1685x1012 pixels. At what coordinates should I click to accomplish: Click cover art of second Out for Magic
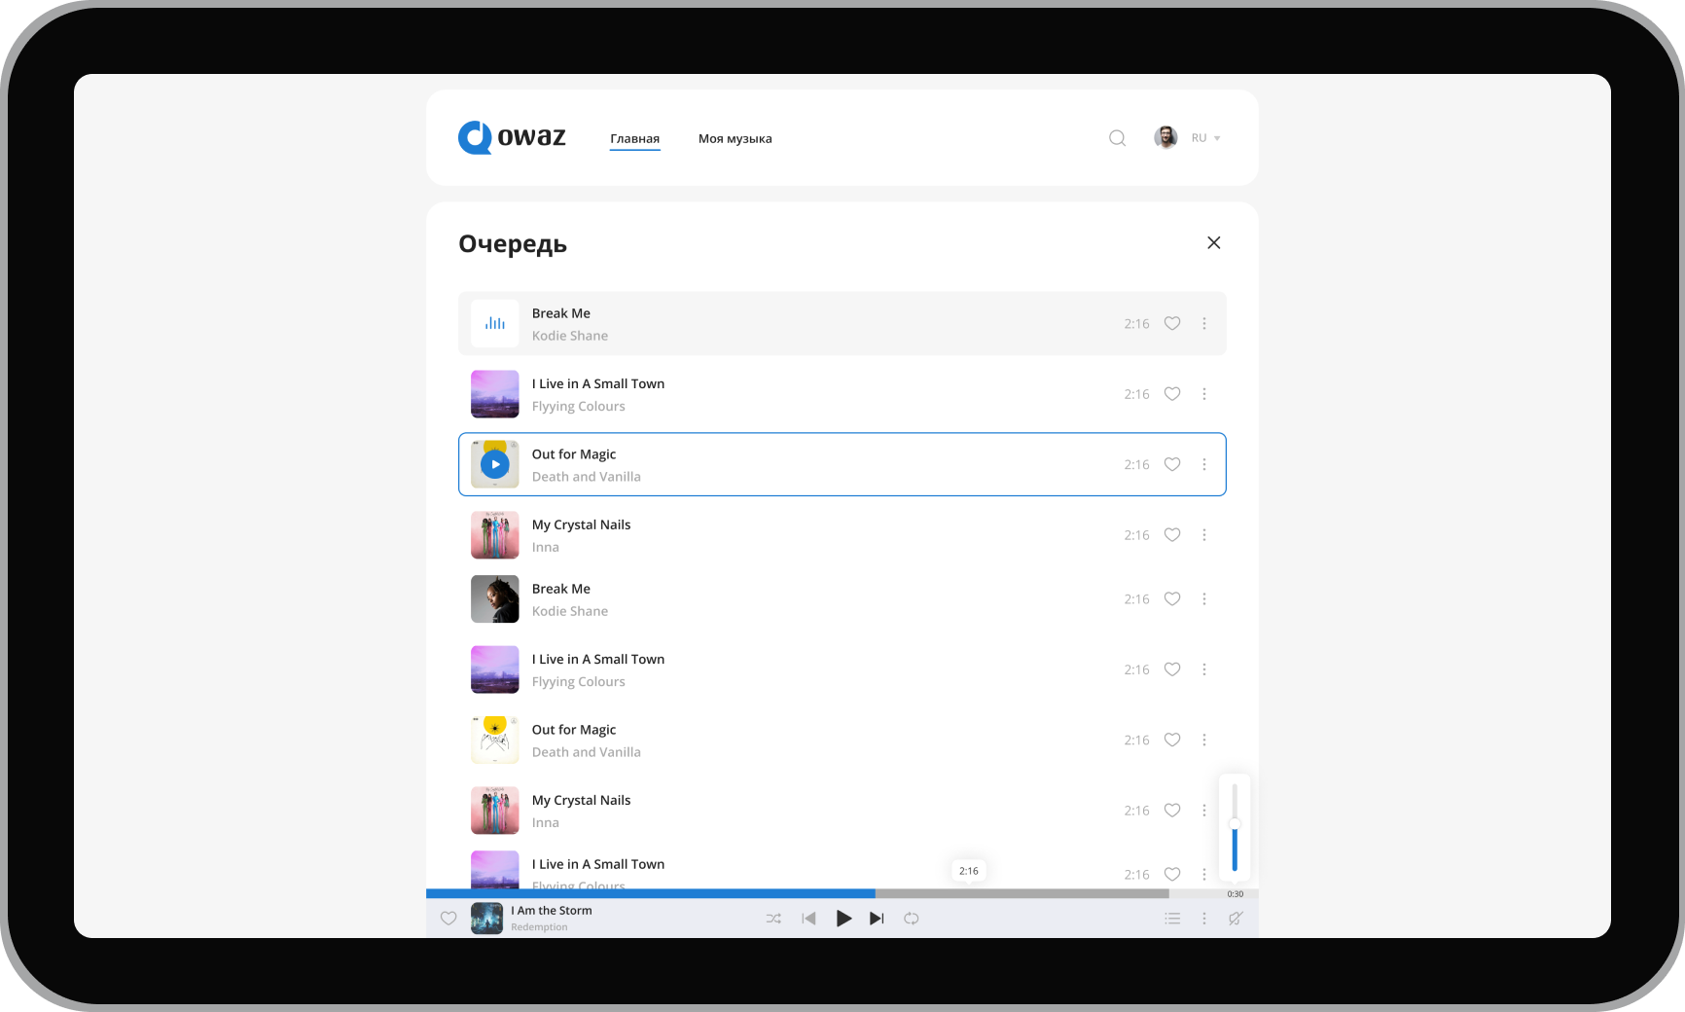[495, 740]
